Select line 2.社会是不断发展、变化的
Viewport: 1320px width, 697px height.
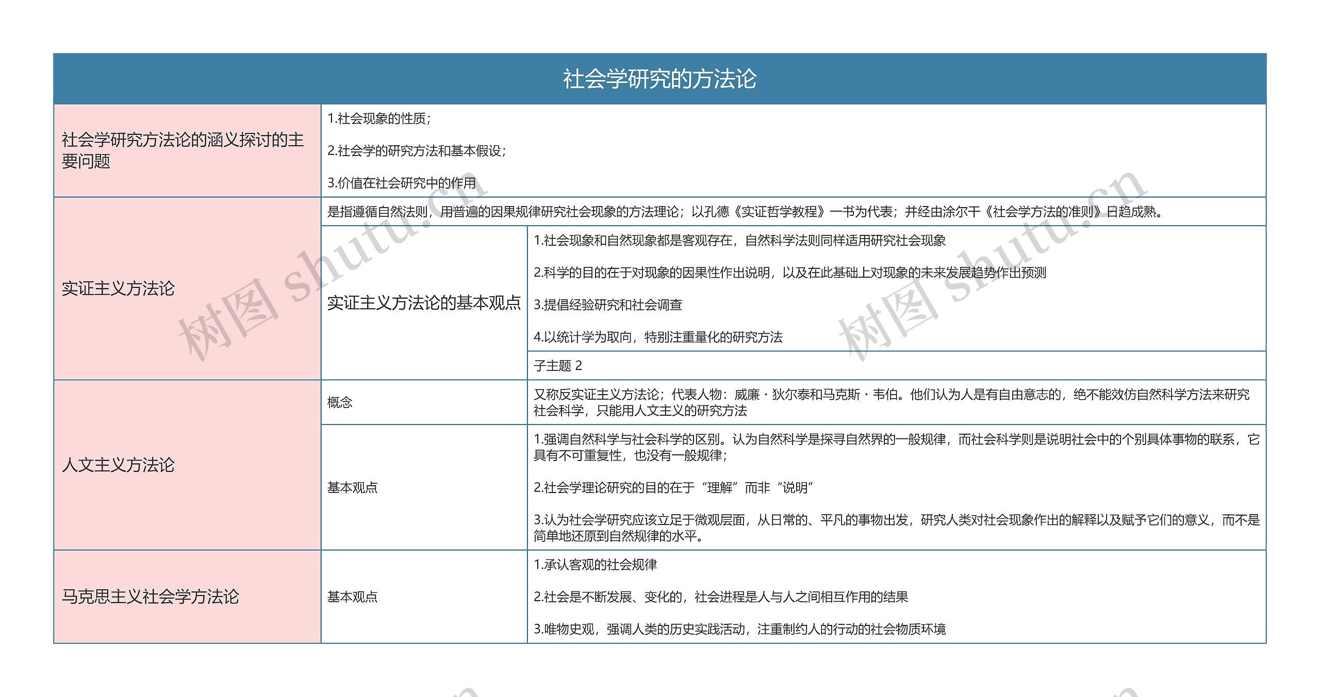721,597
